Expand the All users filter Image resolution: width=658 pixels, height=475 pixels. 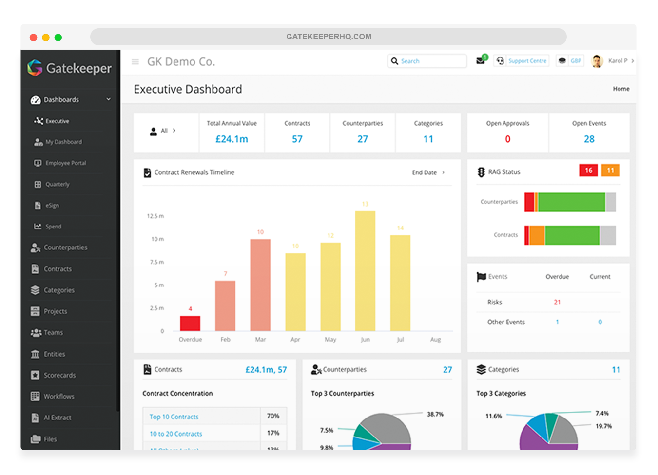coord(163,131)
